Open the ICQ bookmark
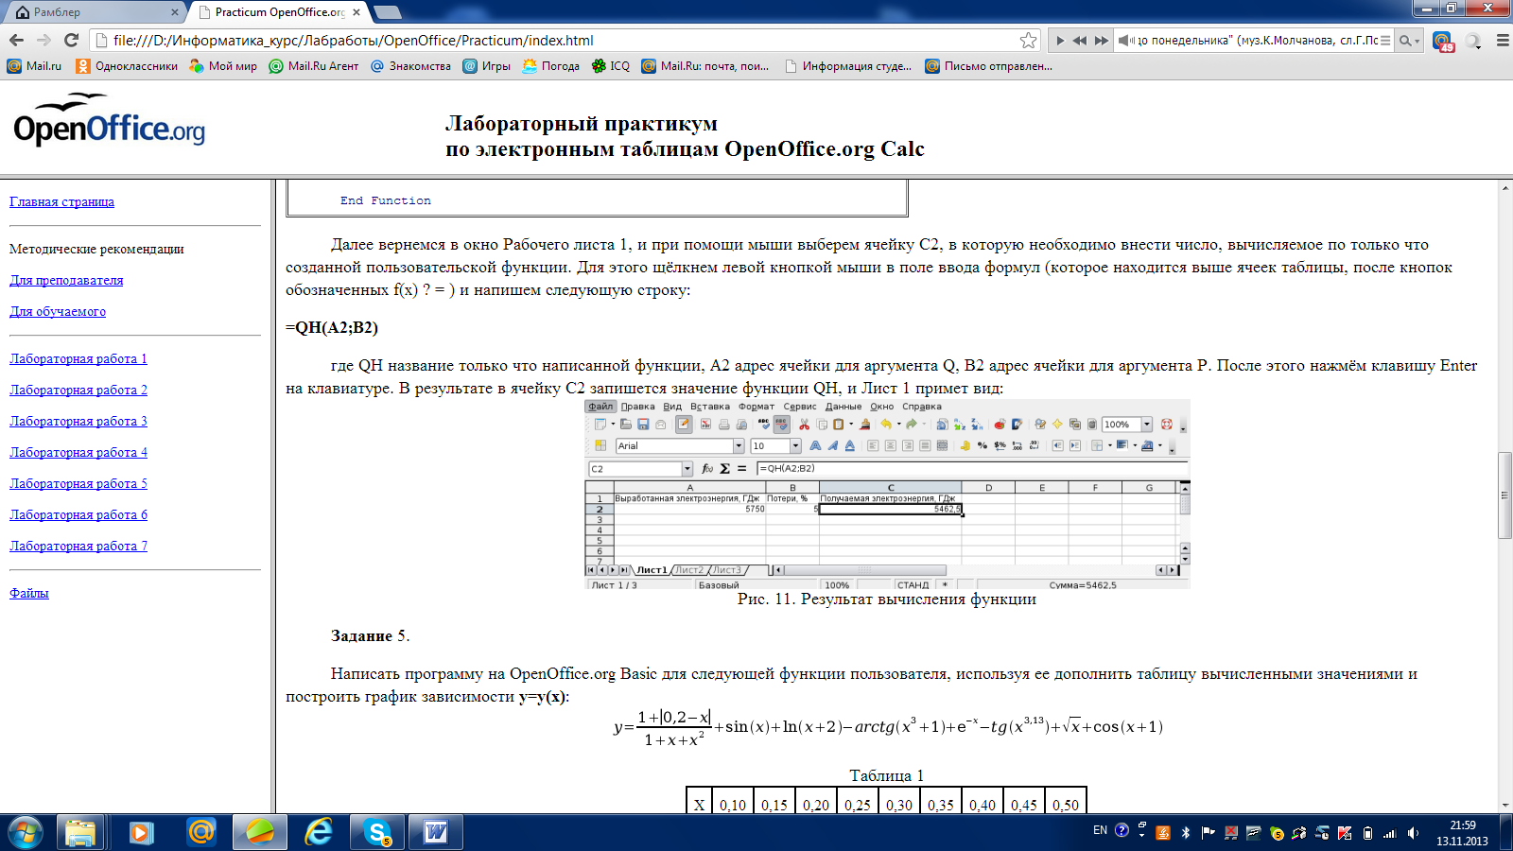The image size is (1513, 851). (611, 66)
